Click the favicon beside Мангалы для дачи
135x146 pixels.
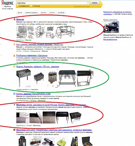coord(14,130)
